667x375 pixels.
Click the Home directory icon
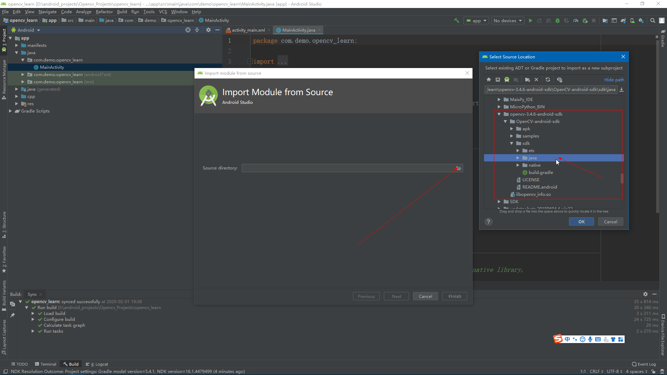click(489, 80)
